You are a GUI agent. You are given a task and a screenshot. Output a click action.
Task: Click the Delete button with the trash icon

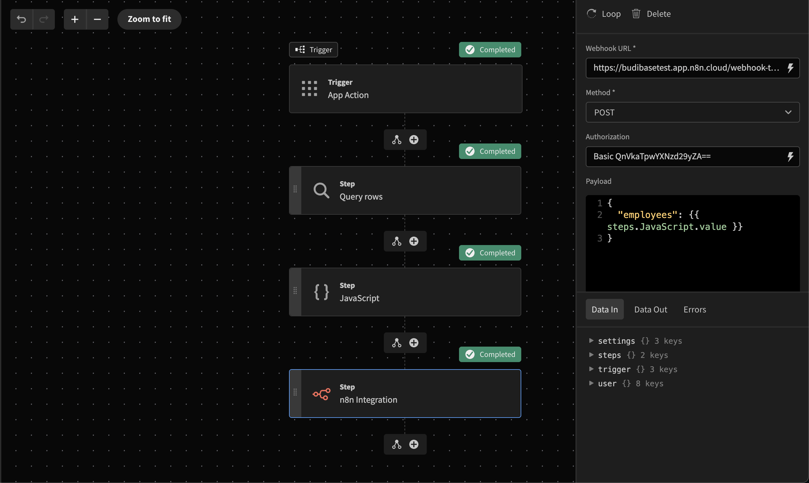(x=651, y=14)
